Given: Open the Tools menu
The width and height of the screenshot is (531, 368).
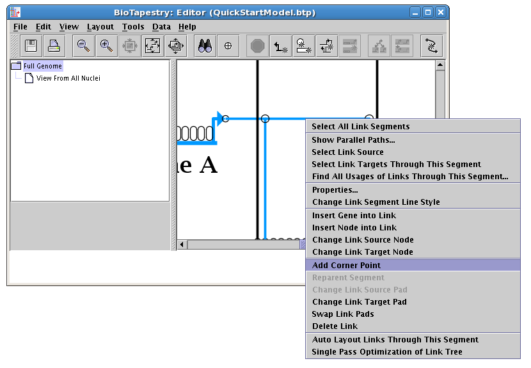Looking at the screenshot, I should pos(133,27).
